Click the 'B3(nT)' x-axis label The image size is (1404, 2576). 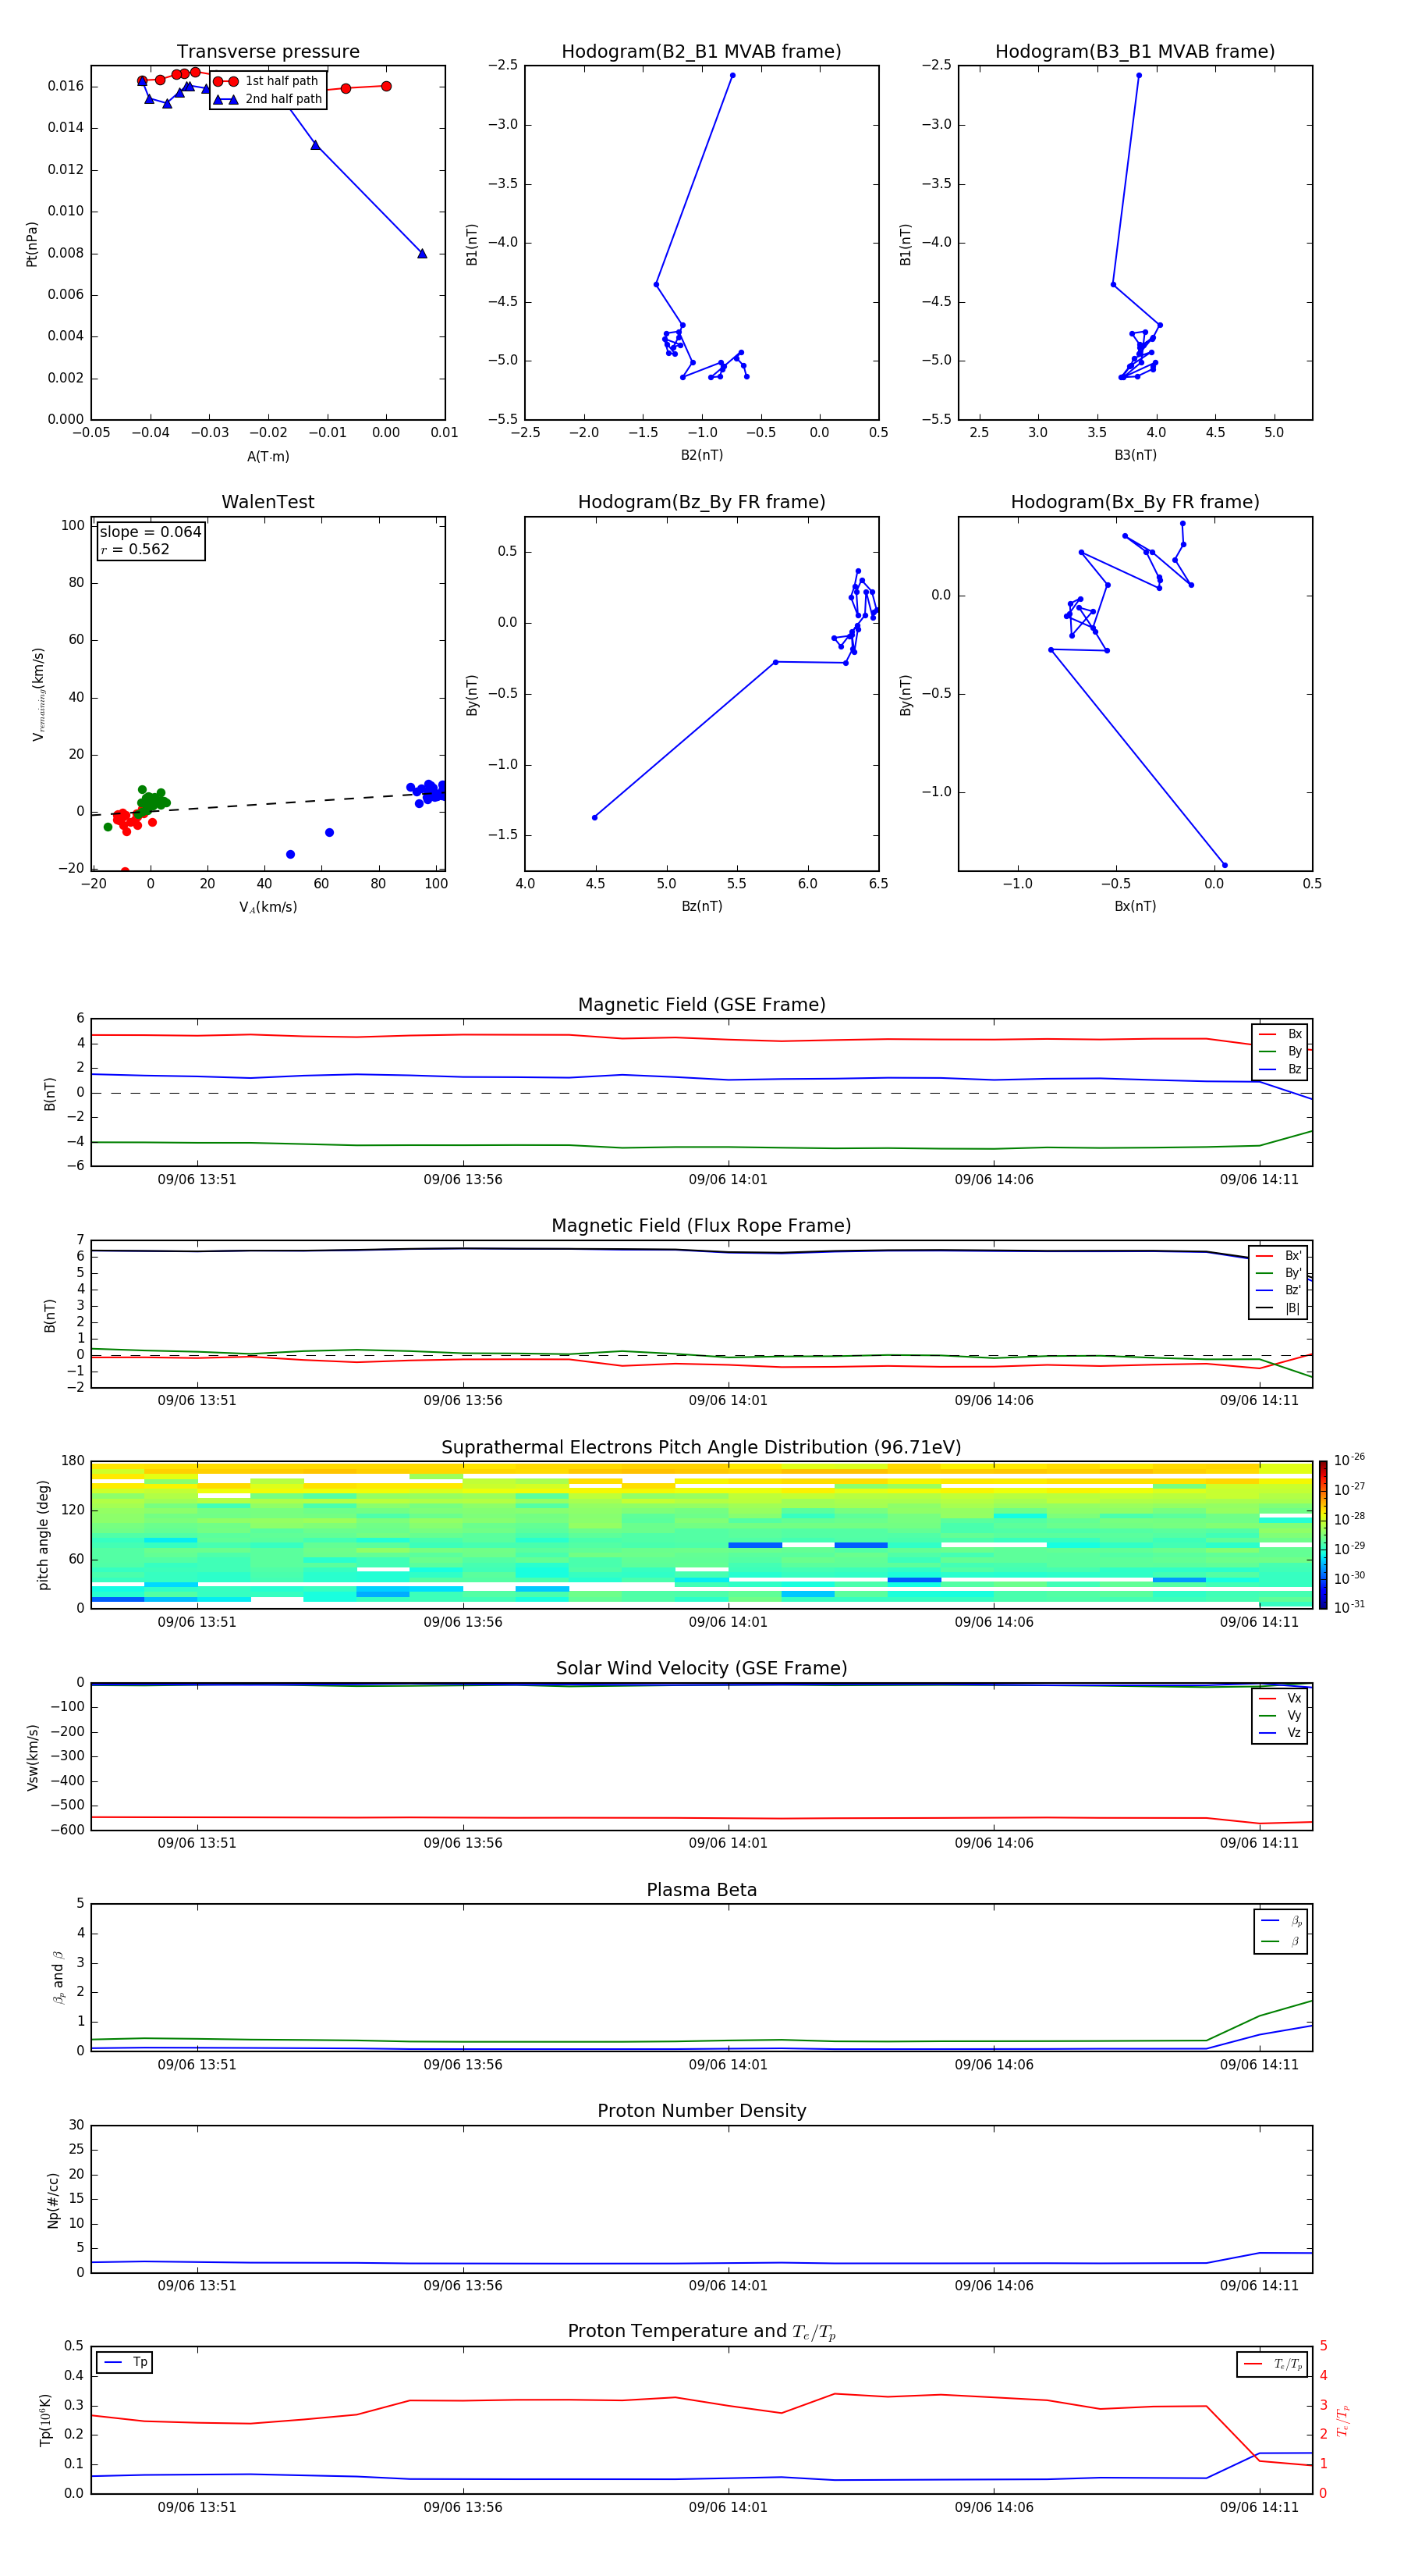point(1135,455)
